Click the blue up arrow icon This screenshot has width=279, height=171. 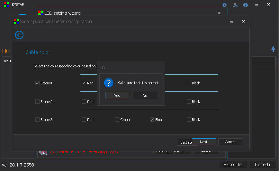point(273,49)
